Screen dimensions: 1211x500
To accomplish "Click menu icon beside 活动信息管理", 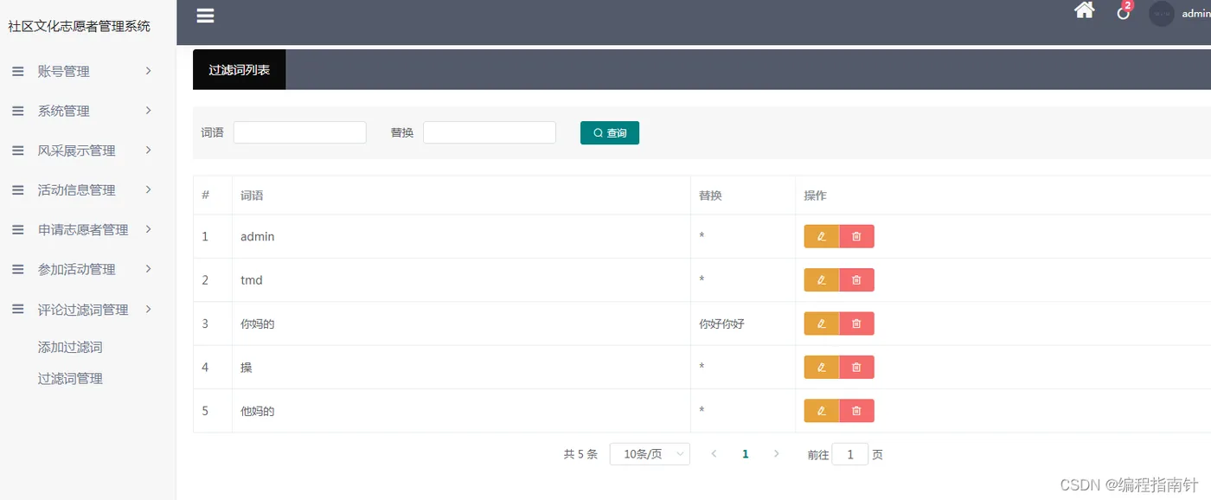I will [17, 189].
